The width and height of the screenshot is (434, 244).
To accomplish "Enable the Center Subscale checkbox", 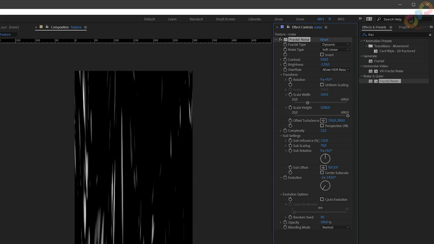I will coord(322,172).
